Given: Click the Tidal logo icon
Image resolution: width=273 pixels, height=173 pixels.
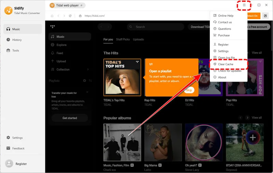Looking at the screenshot, I should [x=53, y=27].
